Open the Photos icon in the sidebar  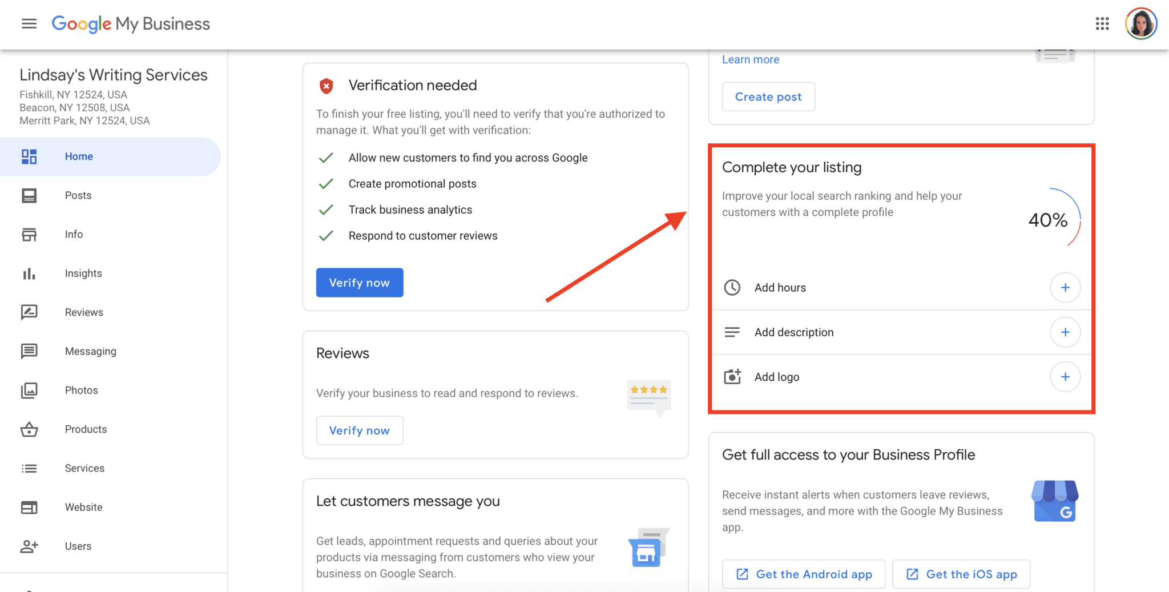coord(29,390)
